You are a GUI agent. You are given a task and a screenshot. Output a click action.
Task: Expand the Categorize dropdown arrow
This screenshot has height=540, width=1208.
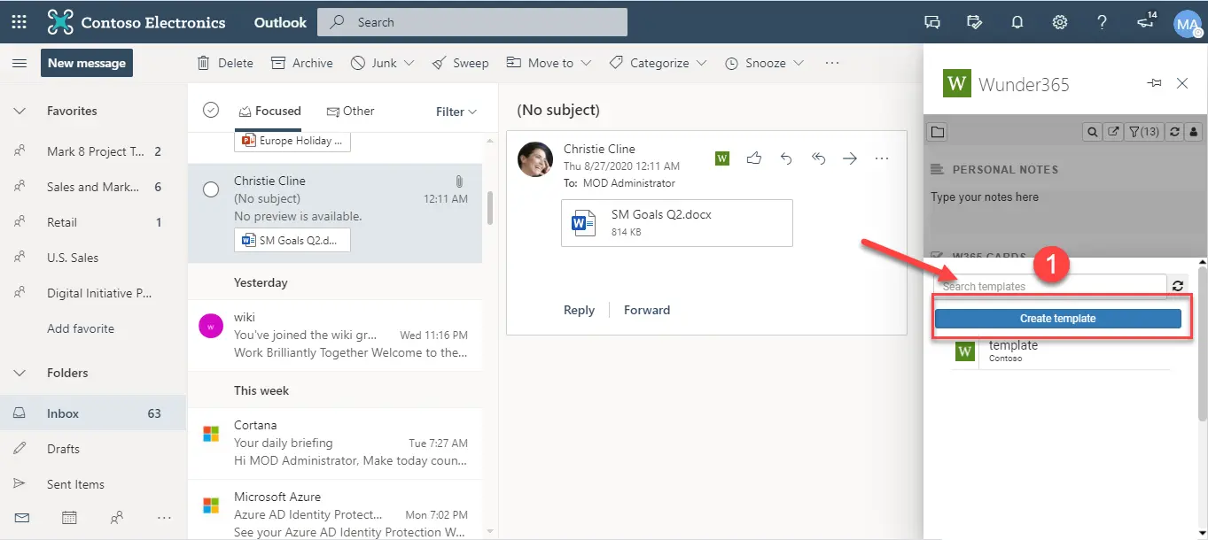[702, 63]
